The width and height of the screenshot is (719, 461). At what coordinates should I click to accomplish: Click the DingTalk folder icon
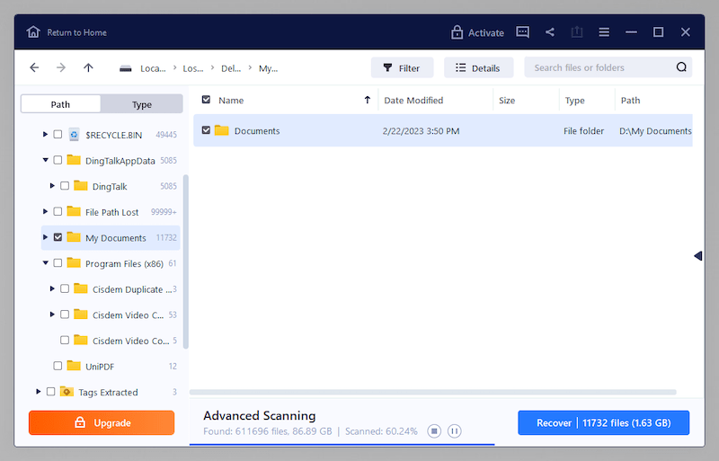[x=81, y=186]
